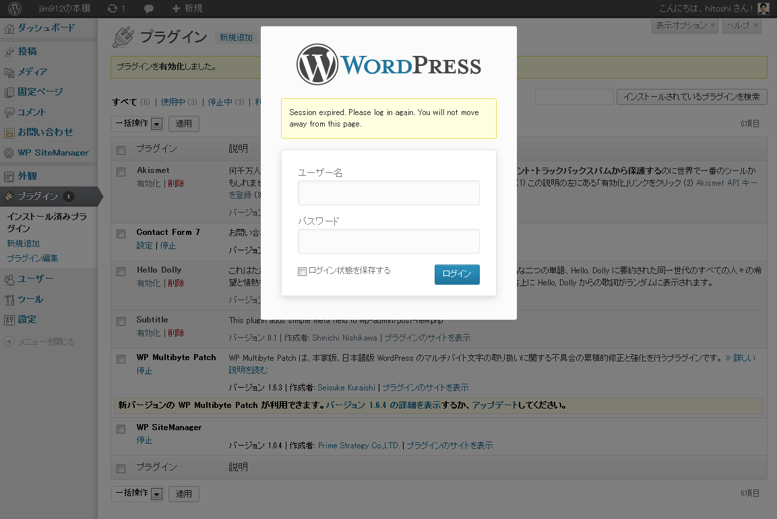This screenshot has width=777, height=519.
Task: Click the user avatar in top-right corner
Action: [763, 9]
